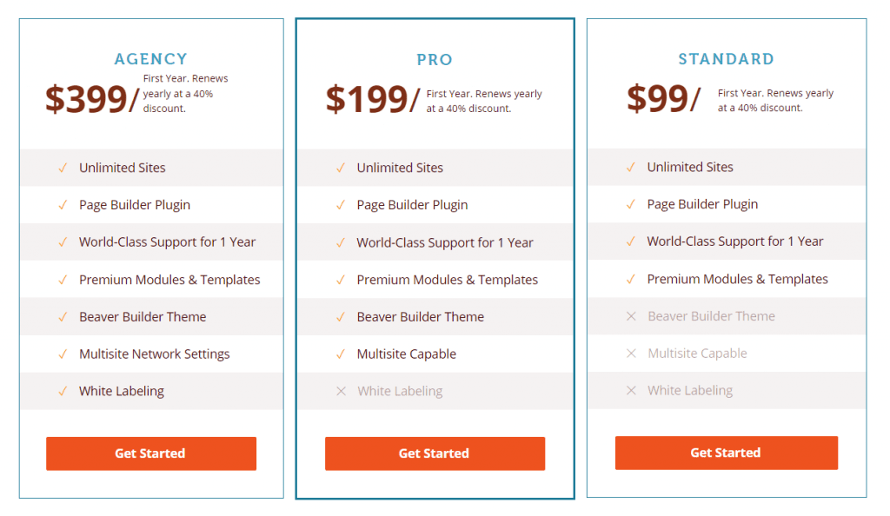Click checkmark beside Agency Page Builder Plugin
Screen dimensions: 890x516
click(63, 205)
